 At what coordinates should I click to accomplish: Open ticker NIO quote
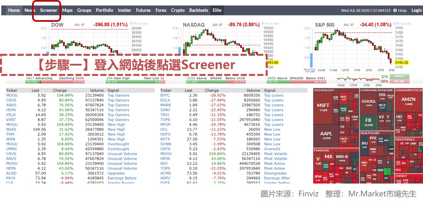point(164,163)
